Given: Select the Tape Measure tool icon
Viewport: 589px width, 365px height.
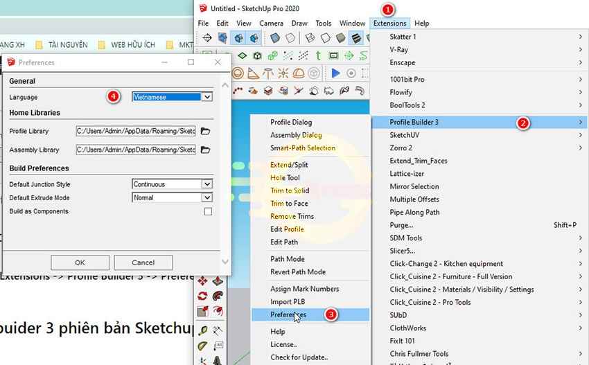Looking at the screenshot, I should click(x=202, y=331).
